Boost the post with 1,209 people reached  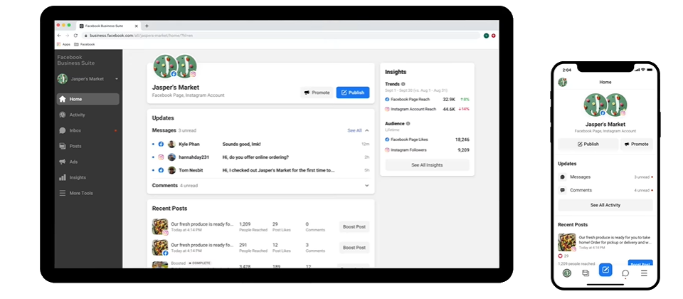pyautogui.click(x=354, y=226)
